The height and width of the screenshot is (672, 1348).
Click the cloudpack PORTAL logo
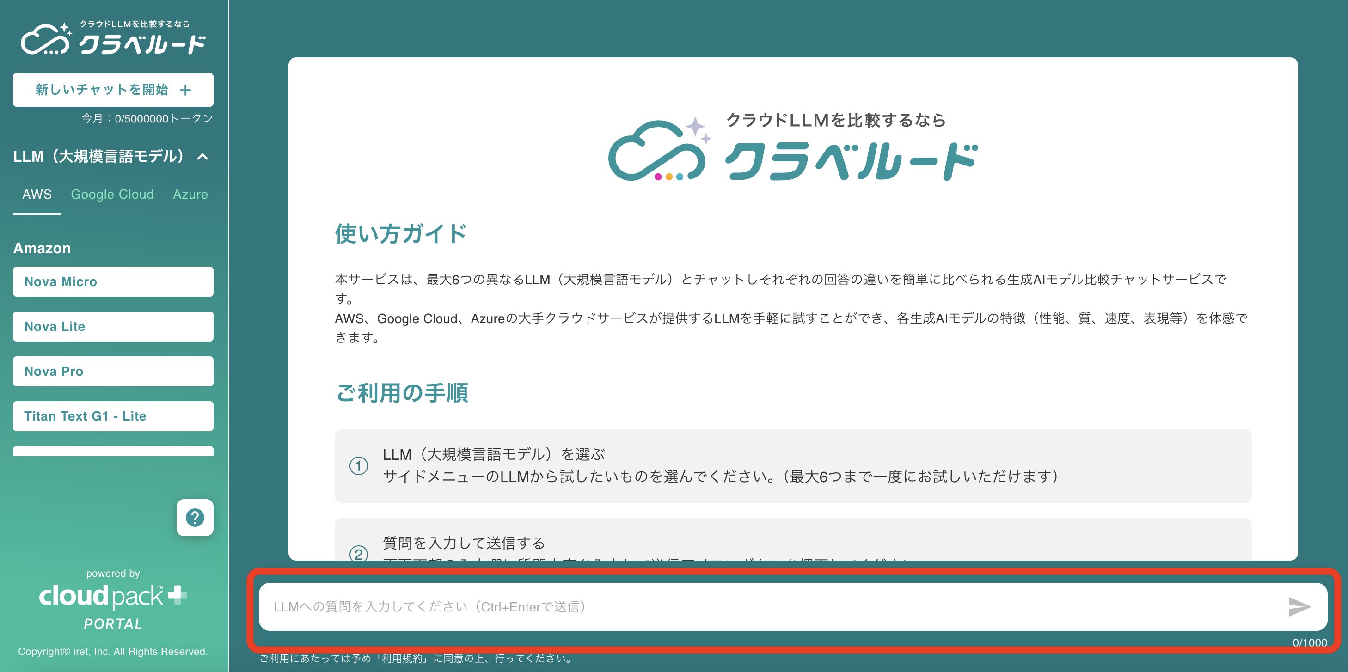click(113, 606)
